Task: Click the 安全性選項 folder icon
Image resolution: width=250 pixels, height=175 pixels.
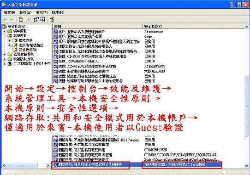Action: pos(15,50)
